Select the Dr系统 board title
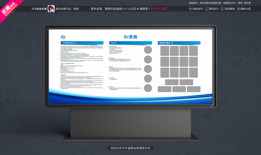The width and height of the screenshot is (261, 155). [130, 37]
